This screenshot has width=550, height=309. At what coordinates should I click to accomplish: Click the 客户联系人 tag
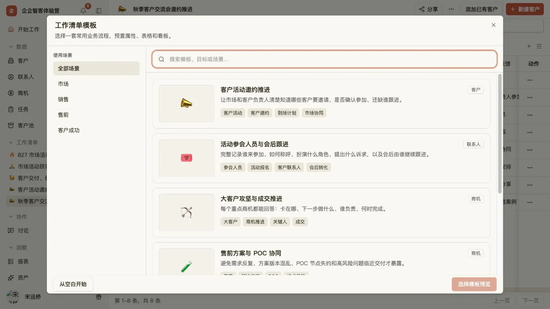tap(289, 167)
